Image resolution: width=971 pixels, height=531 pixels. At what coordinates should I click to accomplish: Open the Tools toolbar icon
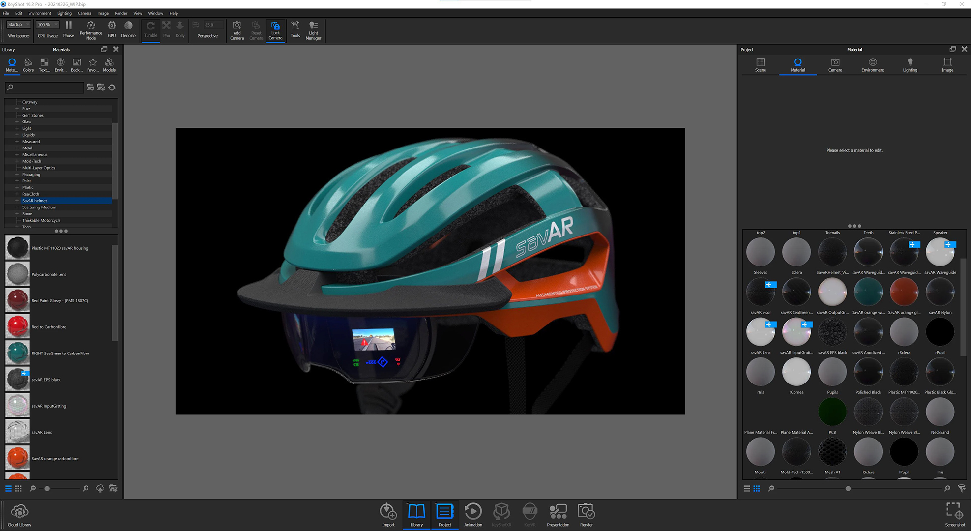[295, 29]
